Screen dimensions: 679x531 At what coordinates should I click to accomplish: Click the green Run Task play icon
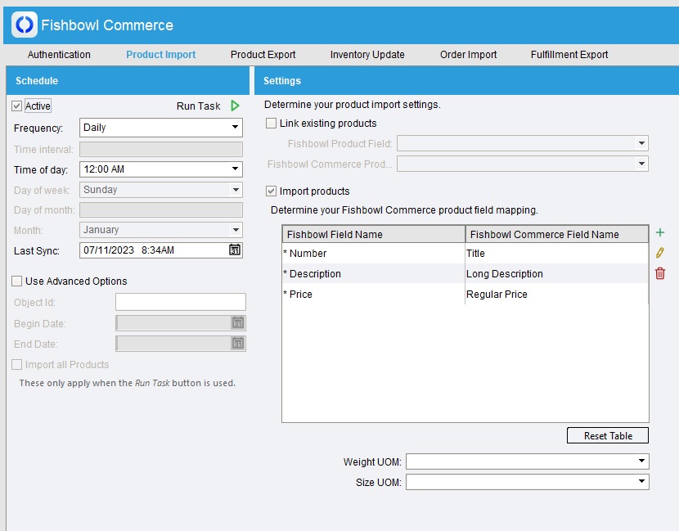coord(235,106)
